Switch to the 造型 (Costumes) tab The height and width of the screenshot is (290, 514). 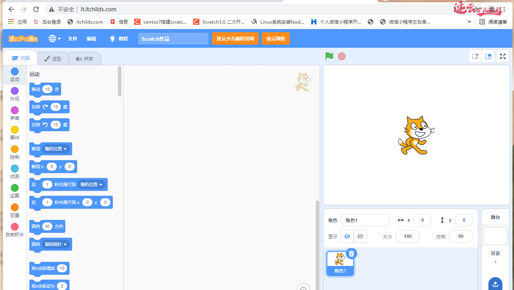pos(53,58)
